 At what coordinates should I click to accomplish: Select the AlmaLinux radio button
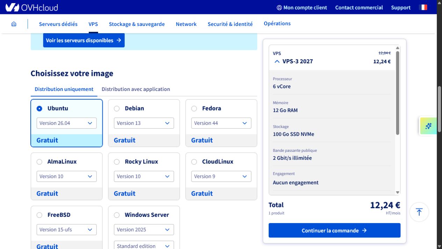(x=39, y=162)
